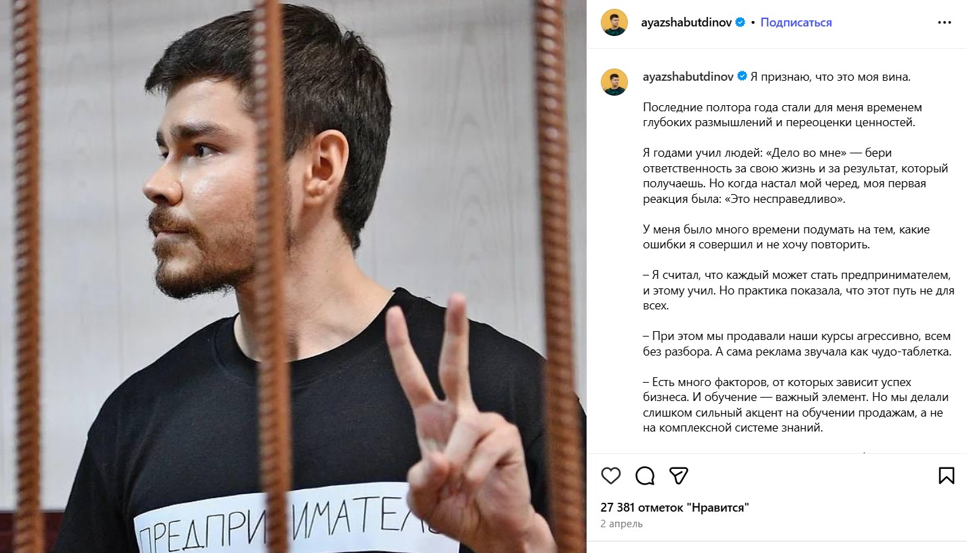Image resolution: width=967 pixels, height=553 pixels.
Task: View the 27 381 likes list
Action: (675, 508)
